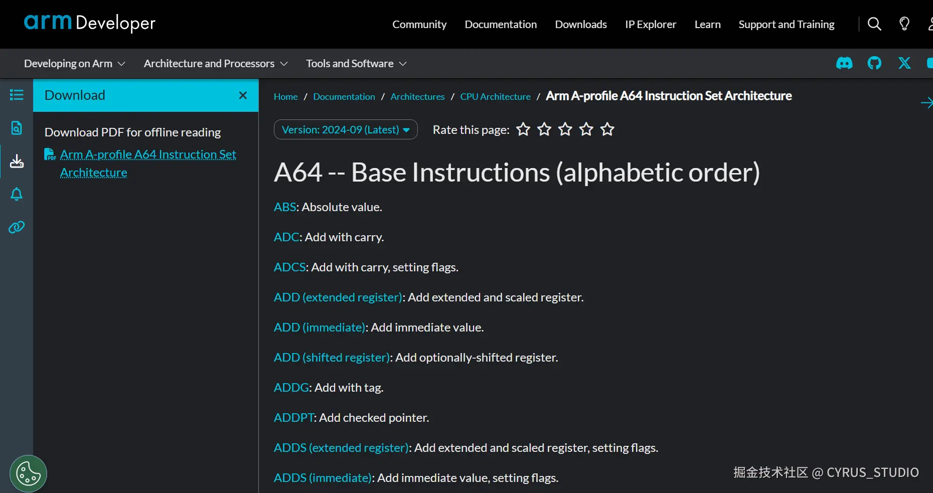Viewport: 933px width, 493px height.
Task: Expand Architecture and Processors menu
Action: (x=216, y=64)
